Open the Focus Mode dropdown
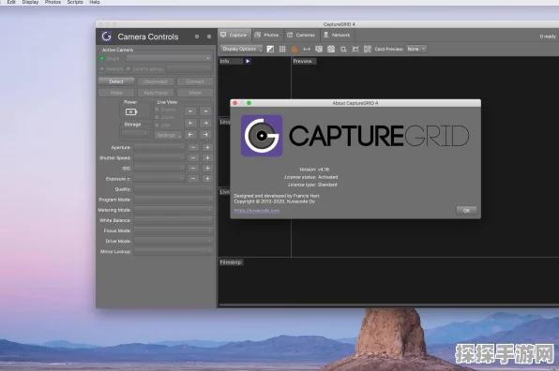 (174, 230)
